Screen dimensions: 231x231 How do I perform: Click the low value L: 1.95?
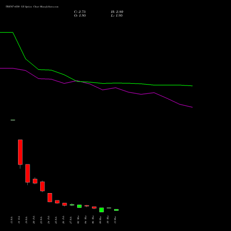pyautogui.click(x=117, y=16)
